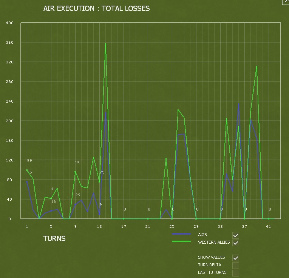Click the LAST 10 TURNS label
The height and width of the screenshot is (278, 289).
(212, 272)
